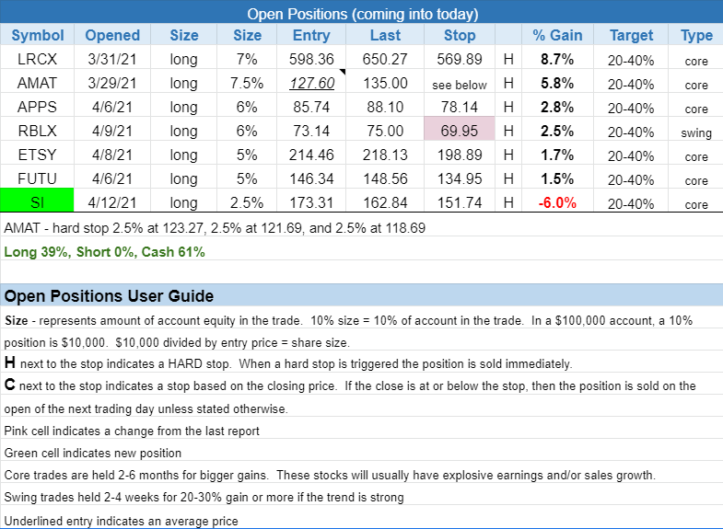Select the pink 69.95 stop cell
723x529 pixels.
click(x=460, y=131)
